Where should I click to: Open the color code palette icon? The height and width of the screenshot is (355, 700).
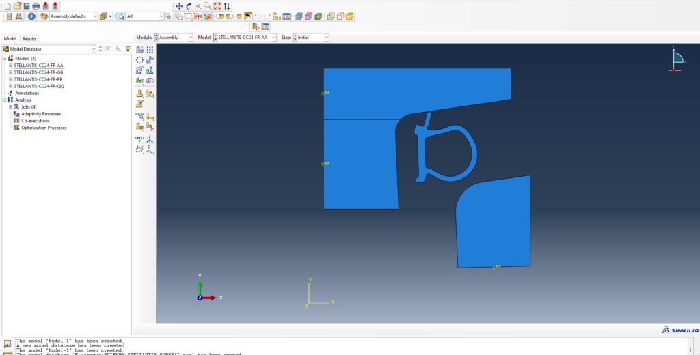[44, 16]
